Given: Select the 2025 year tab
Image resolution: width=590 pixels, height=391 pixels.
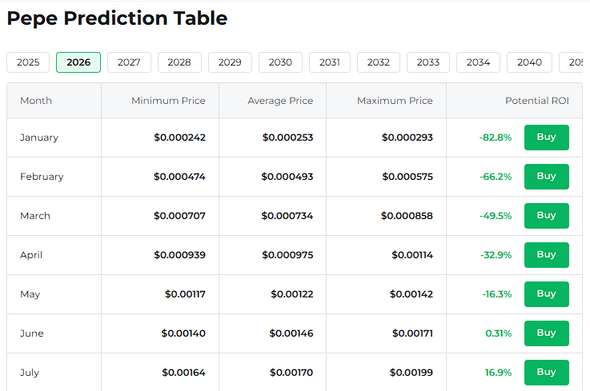Looking at the screenshot, I should [x=28, y=62].
